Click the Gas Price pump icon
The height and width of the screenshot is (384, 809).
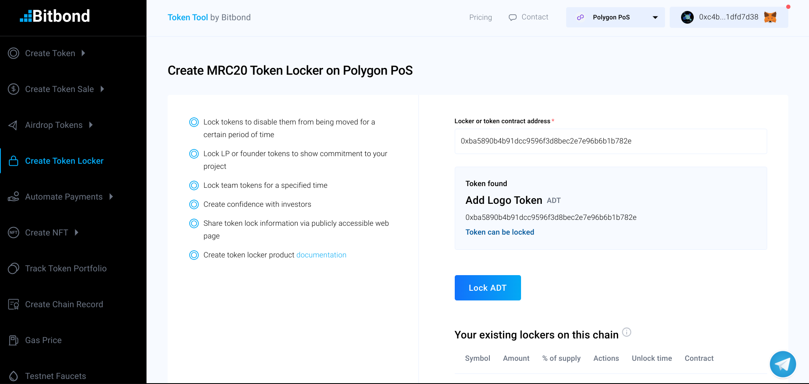pyautogui.click(x=14, y=340)
